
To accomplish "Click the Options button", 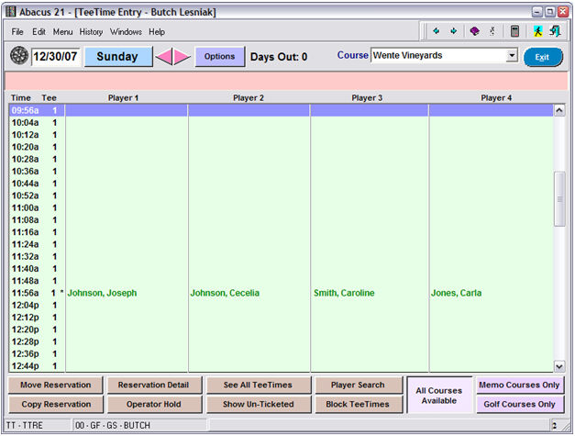I will click(x=219, y=57).
